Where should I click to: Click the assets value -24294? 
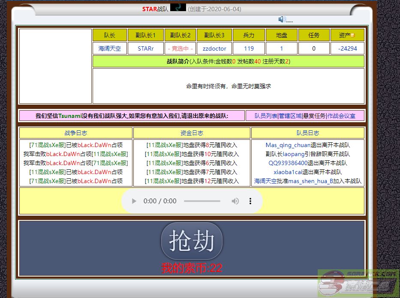click(x=347, y=48)
